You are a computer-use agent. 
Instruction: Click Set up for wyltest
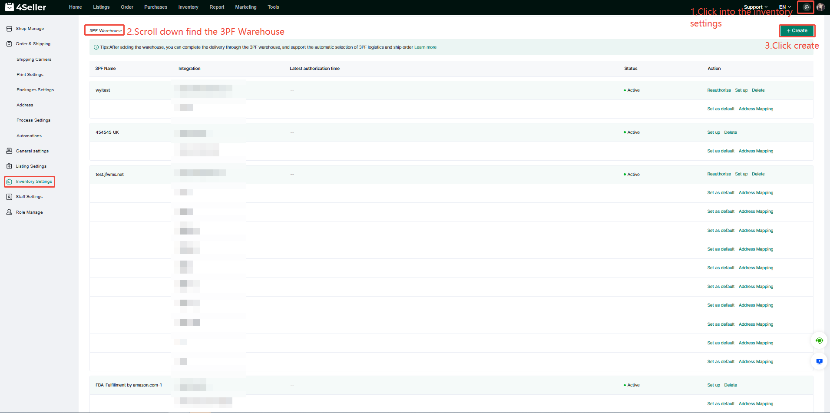[x=741, y=90]
